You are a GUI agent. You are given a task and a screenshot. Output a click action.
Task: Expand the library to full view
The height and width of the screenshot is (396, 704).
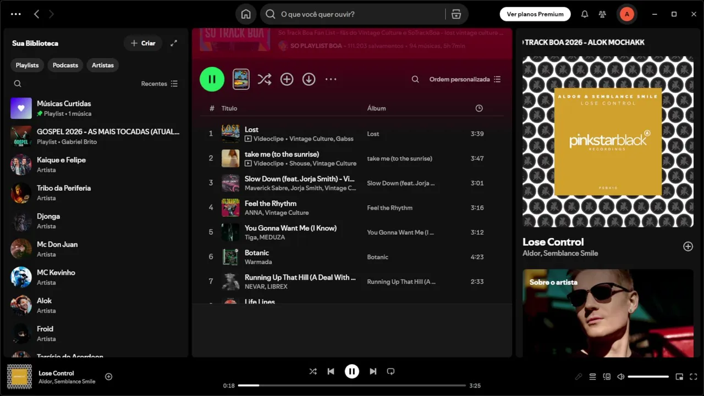[174, 43]
